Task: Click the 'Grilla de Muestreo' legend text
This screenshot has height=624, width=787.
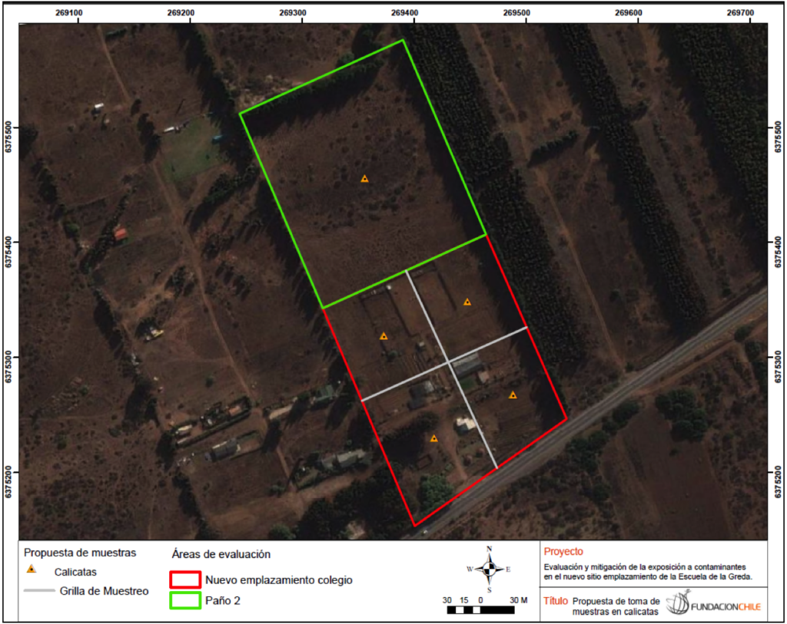Action: click(104, 591)
